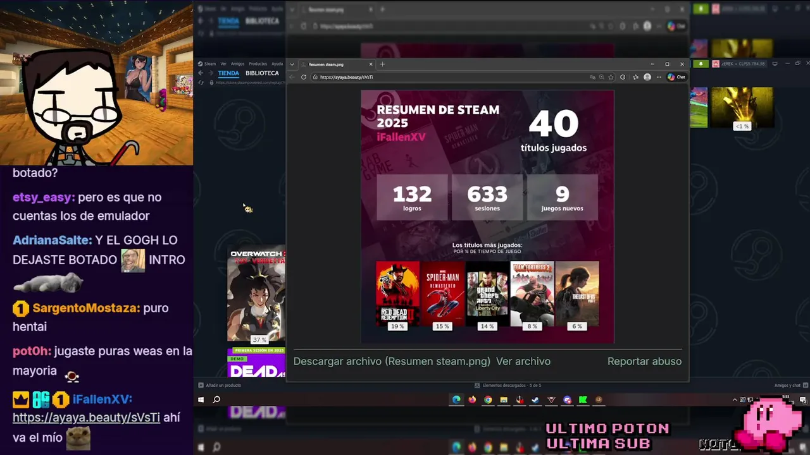This screenshot has width=810, height=455.
Task: Click the read aloud icon in Edge address bar
Action: (x=592, y=77)
